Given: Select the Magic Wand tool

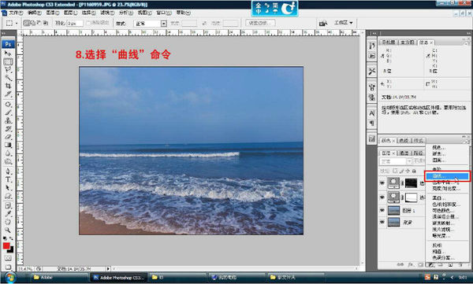Looking at the screenshot, I should tap(8, 78).
